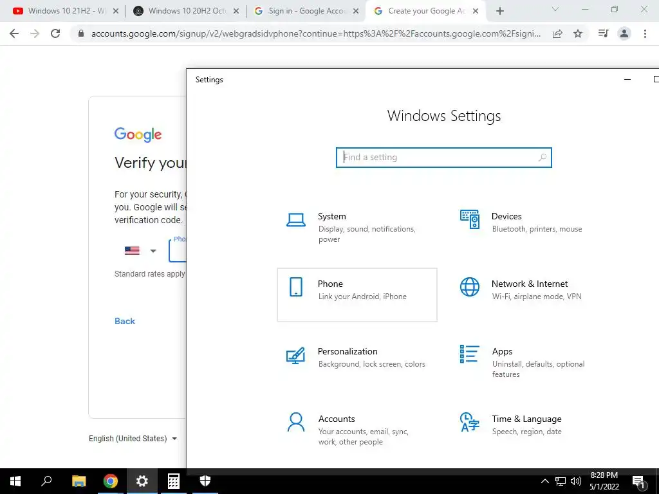Open Windows search from the taskbar
Image resolution: width=659 pixels, height=494 pixels.
pyautogui.click(x=46, y=481)
